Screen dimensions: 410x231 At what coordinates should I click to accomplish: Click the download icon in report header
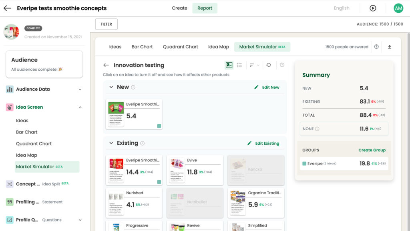pos(389,47)
